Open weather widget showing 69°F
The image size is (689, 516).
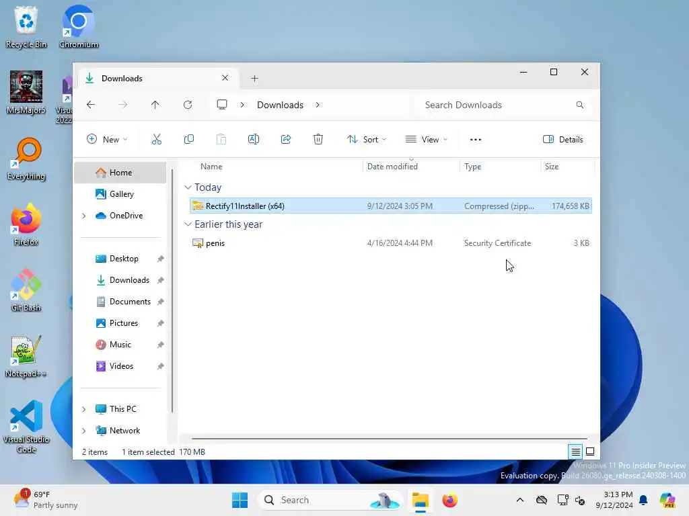click(x=45, y=500)
